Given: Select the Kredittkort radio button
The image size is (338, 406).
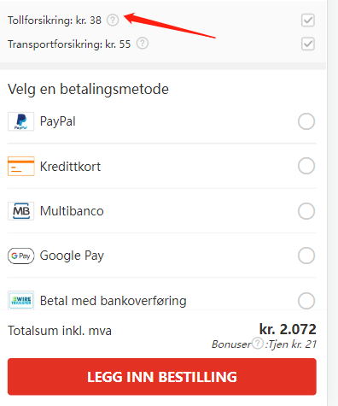Looking at the screenshot, I should [x=306, y=166].
